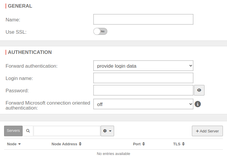The width and height of the screenshot is (227, 162).
Task: Sort servers by Port column
Action: tap(144, 144)
